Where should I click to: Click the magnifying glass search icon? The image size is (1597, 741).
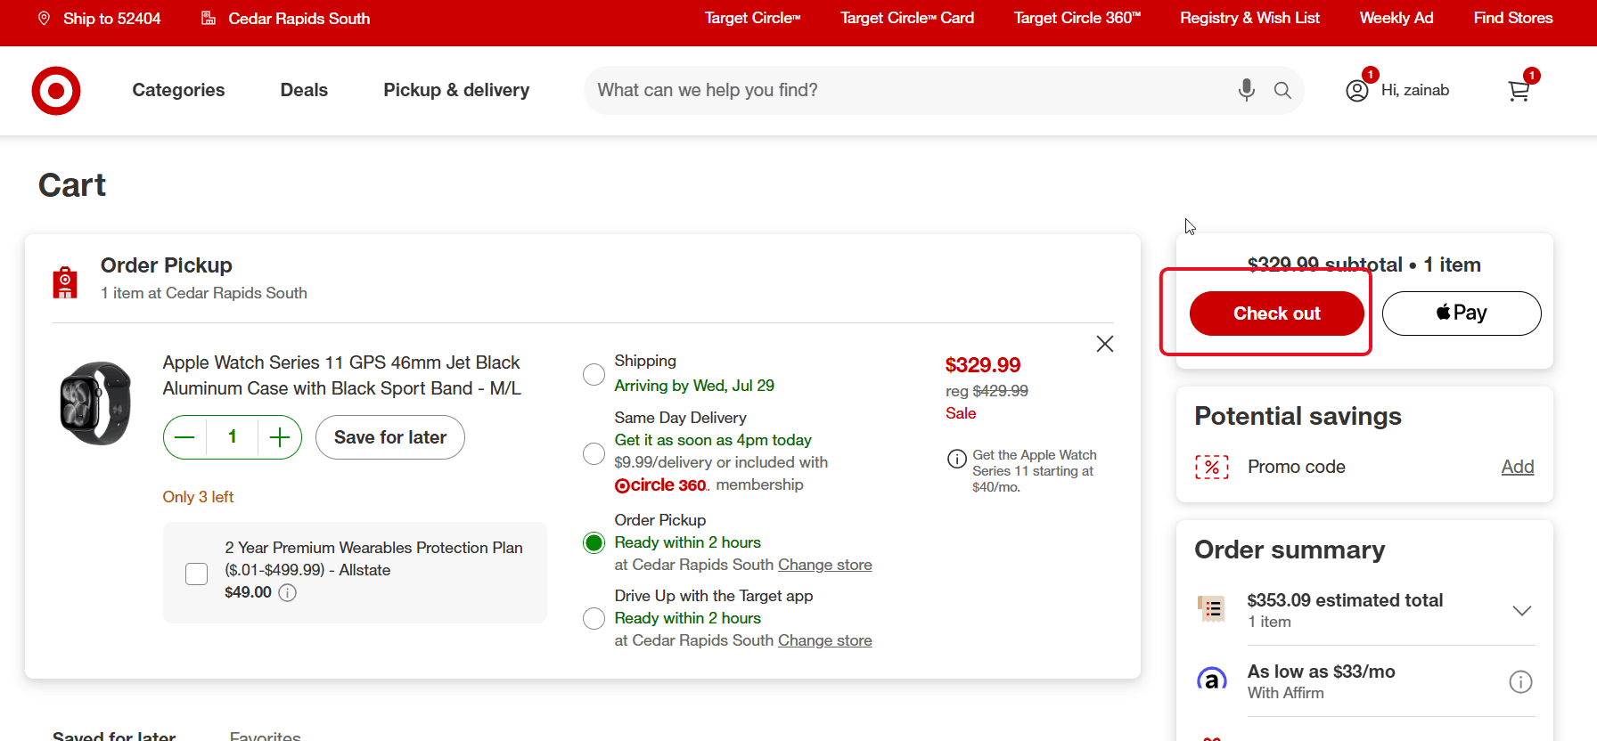pos(1282,90)
